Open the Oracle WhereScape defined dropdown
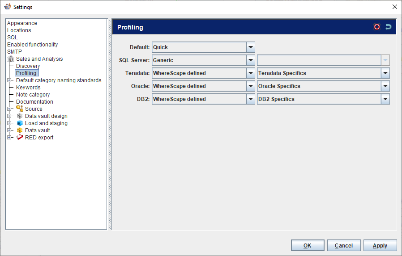This screenshot has height=256, width=402. coord(251,86)
